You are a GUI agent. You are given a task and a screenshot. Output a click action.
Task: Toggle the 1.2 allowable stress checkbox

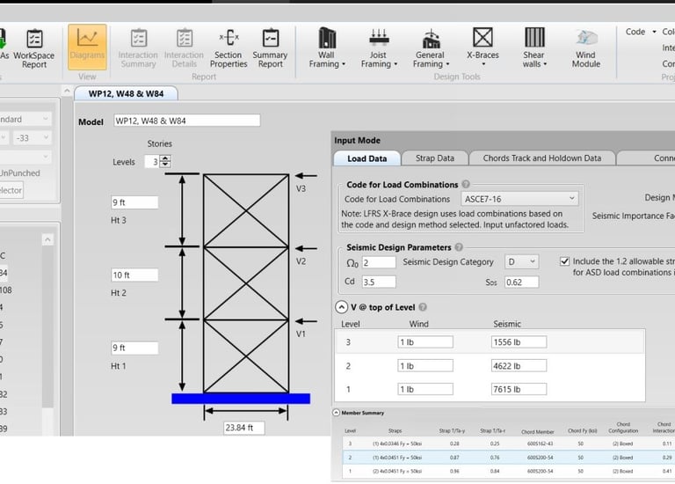click(565, 261)
